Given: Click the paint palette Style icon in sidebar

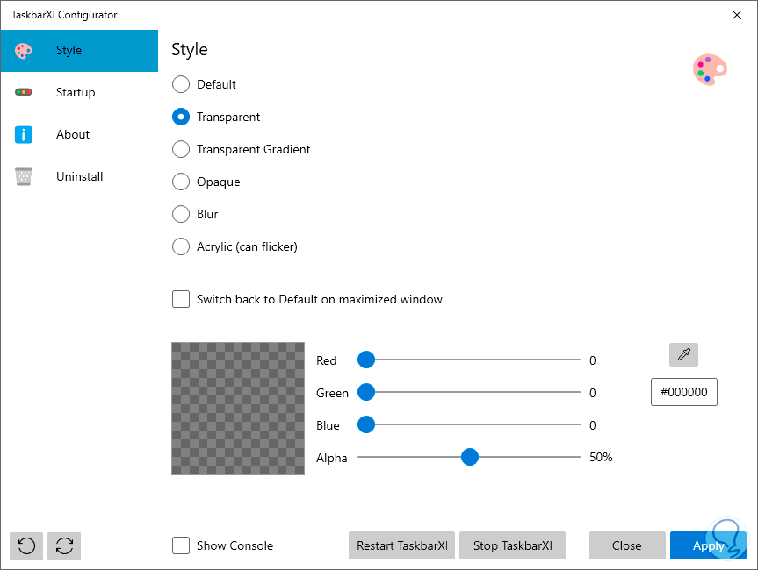Looking at the screenshot, I should click(x=24, y=51).
